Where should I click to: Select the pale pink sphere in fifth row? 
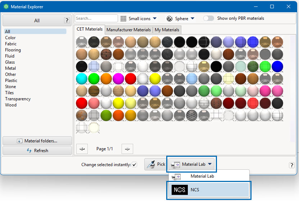click(253, 91)
